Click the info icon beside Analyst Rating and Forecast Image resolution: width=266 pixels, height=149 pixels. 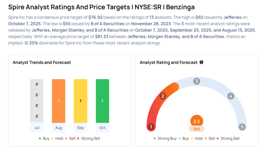201,62
